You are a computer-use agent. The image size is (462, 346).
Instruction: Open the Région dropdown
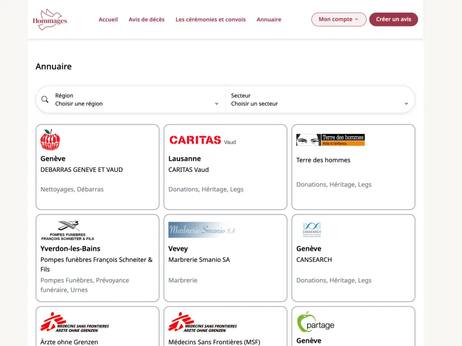[x=137, y=100]
